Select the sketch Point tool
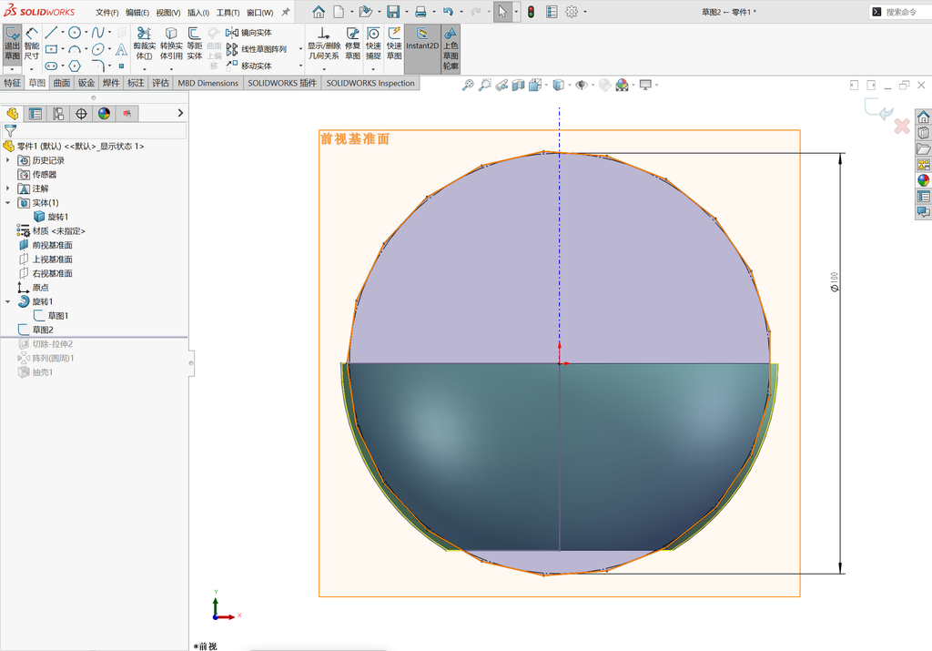932x651 pixels. (121, 66)
